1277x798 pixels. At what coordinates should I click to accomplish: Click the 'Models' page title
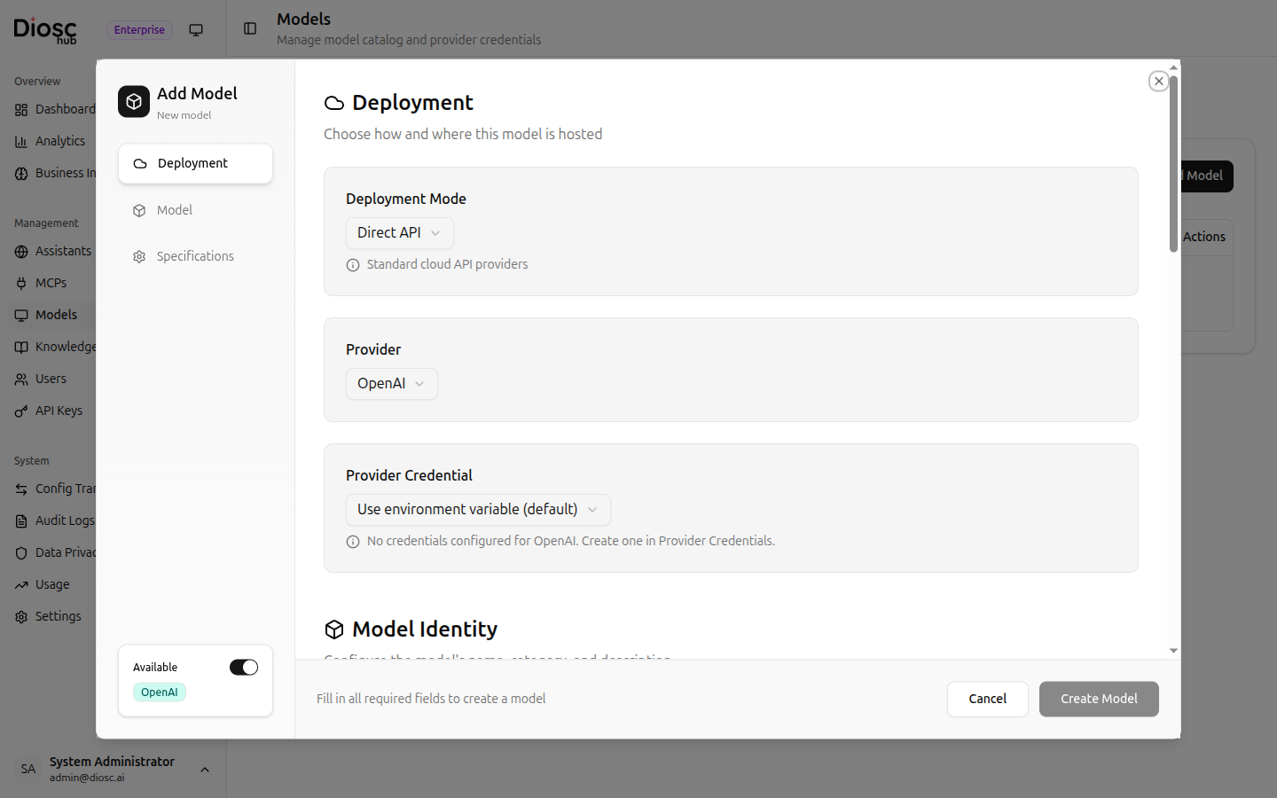click(x=303, y=20)
